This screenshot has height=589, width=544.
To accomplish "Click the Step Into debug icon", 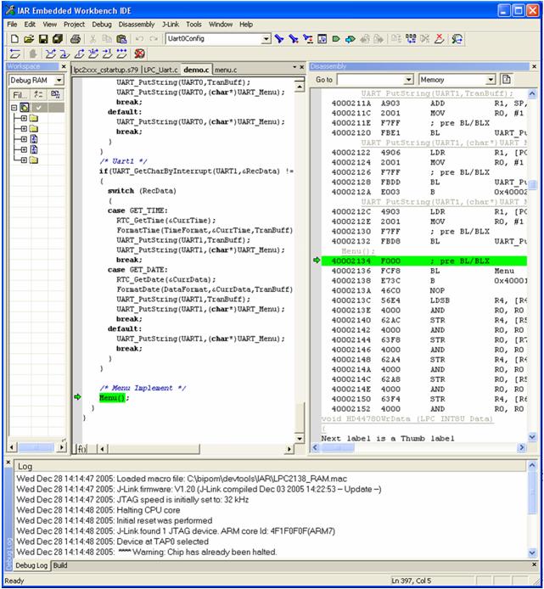I will (x=64, y=53).
